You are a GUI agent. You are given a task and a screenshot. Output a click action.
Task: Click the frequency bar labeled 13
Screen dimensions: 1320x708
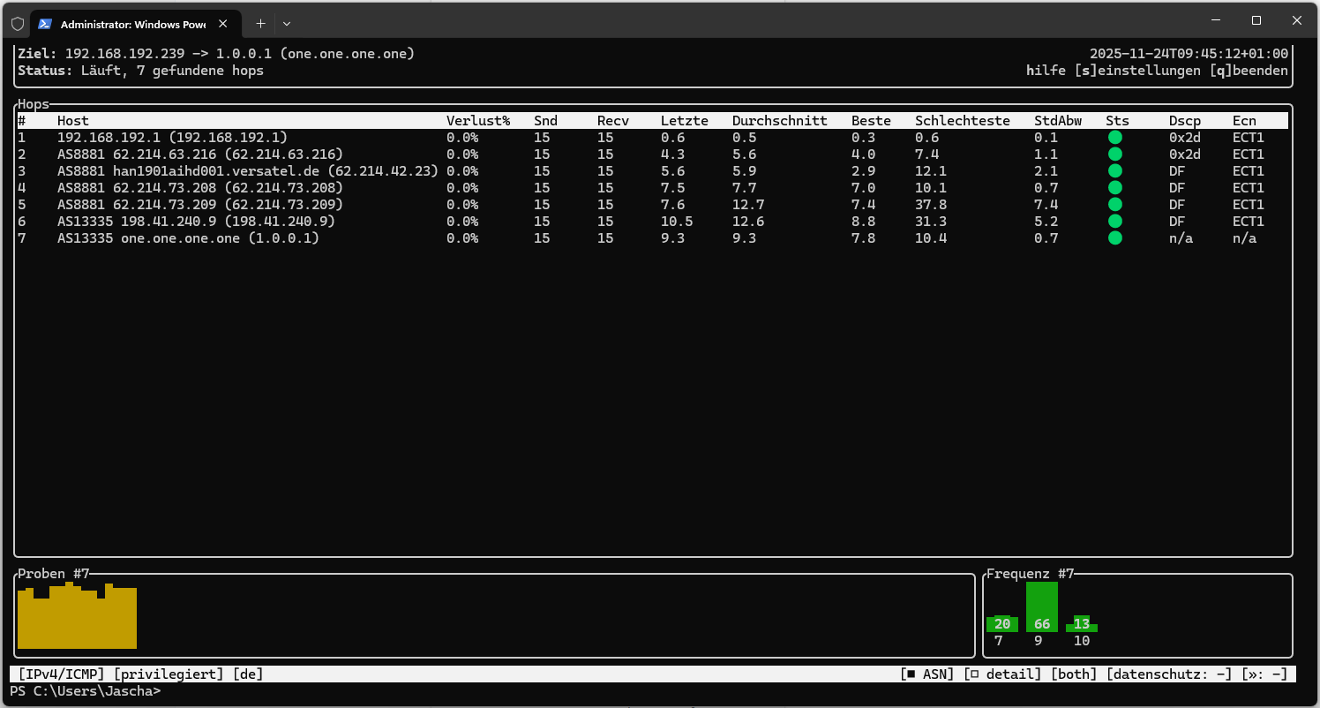[x=1082, y=623]
